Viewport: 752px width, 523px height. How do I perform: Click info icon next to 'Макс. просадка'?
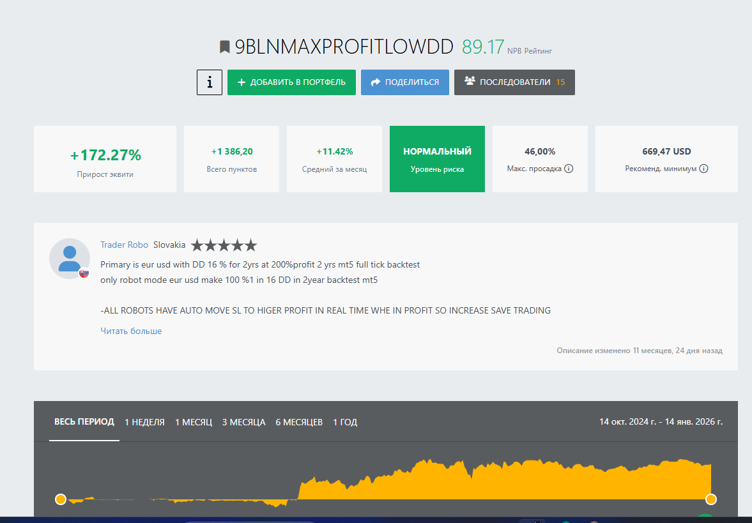569,169
